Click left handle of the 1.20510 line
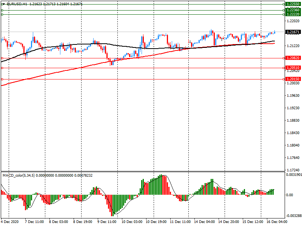302x226 pixels. (2, 68)
